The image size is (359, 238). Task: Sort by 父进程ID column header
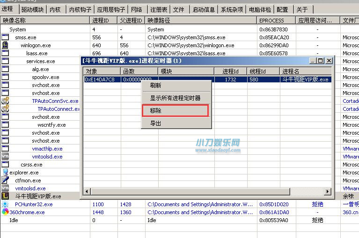(131, 21)
